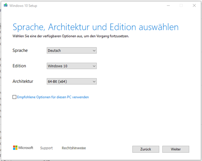Click the 'Architektur' field label
The height and width of the screenshot is (161, 202).
(23, 82)
